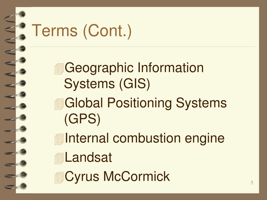
Task: Click the topmost spiral binding ring
Action: [x=15, y=17]
